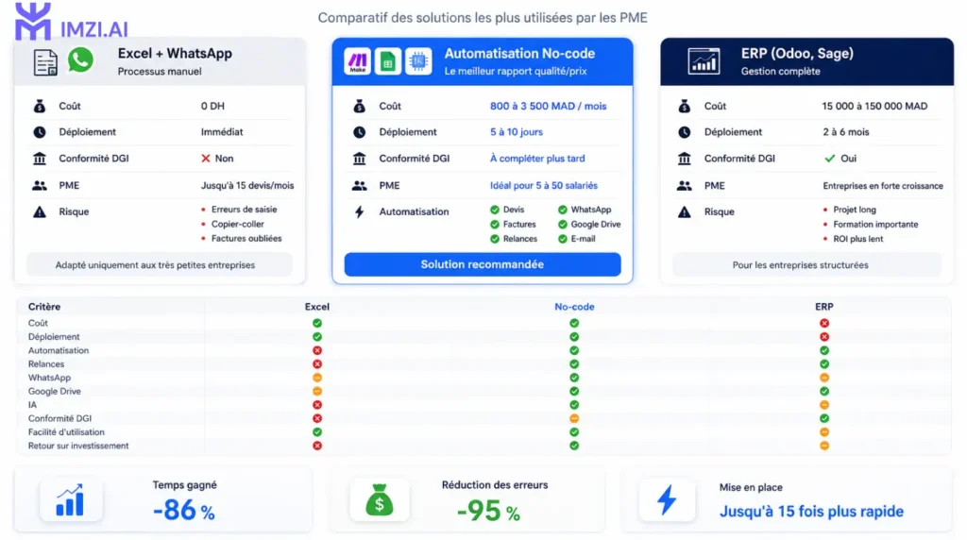Image resolution: width=967 pixels, height=540 pixels.
Task: Click the No-code check in Retour sur investissement row
Action: [574, 446]
